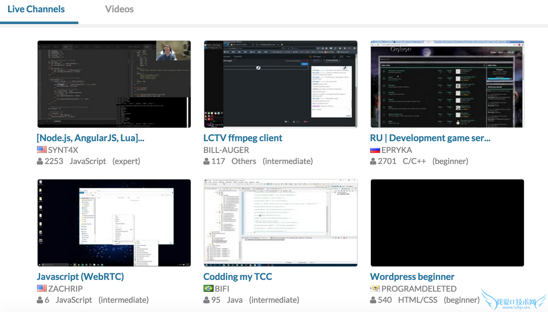Switch to the Live Channels tab
This screenshot has width=548, height=312.
[x=36, y=9]
